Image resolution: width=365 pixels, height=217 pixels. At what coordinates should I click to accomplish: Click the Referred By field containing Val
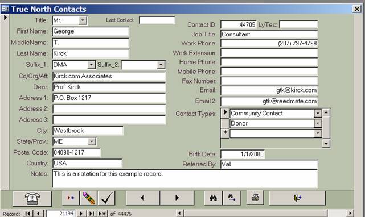point(269,164)
